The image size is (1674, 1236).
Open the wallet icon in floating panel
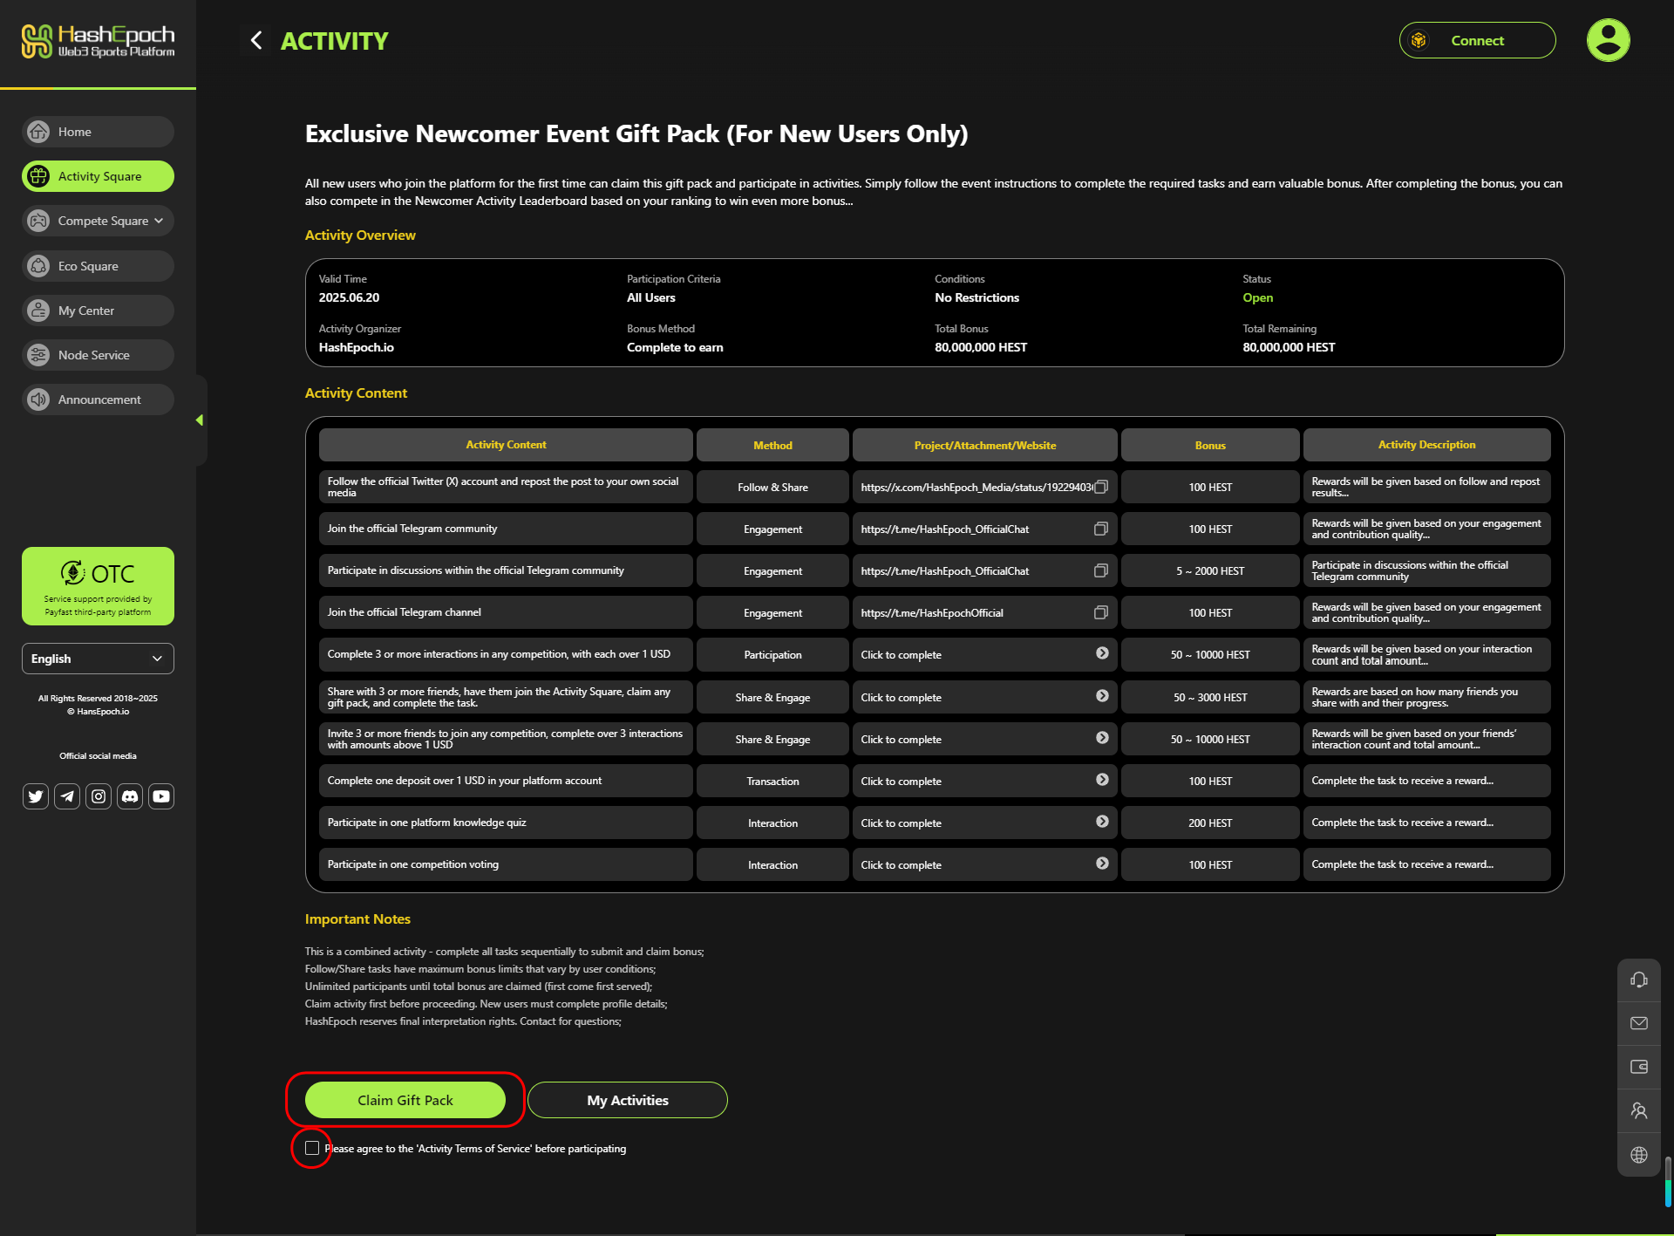coord(1639,1067)
